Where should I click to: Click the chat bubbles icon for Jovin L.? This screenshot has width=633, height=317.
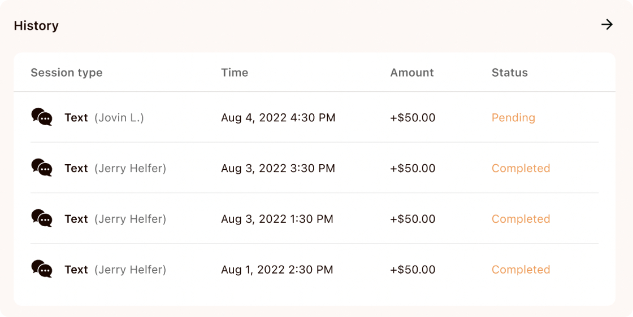[x=42, y=117]
